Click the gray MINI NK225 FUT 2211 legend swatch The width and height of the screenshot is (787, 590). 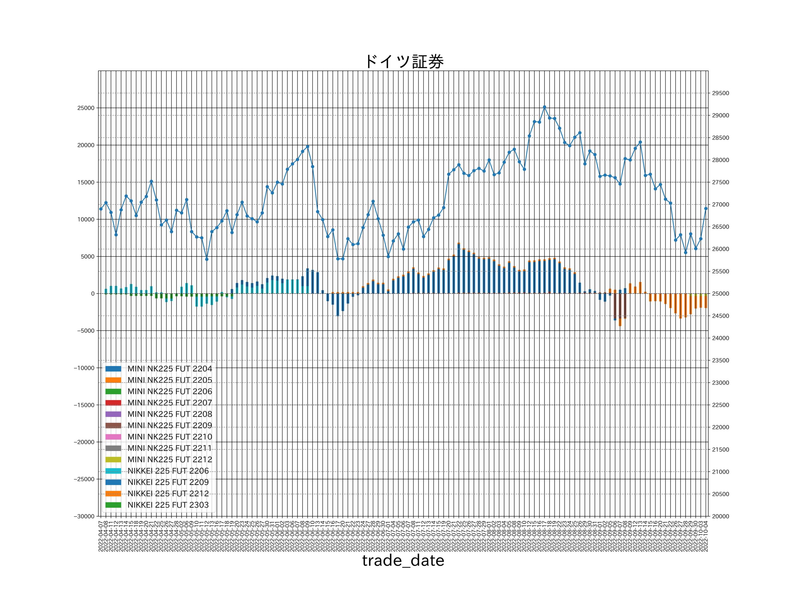click(x=113, y=448)
